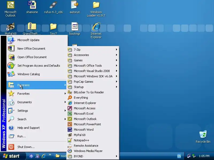Expand the PopCap Games submenu arrow

tap(117, 82)
